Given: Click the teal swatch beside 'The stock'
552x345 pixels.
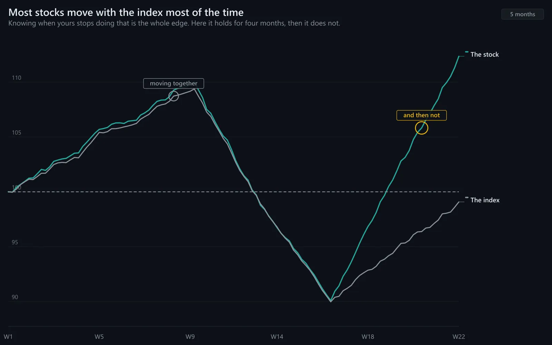Looking at the screenshot, I should pyautogui.click(x=467, y=52).
